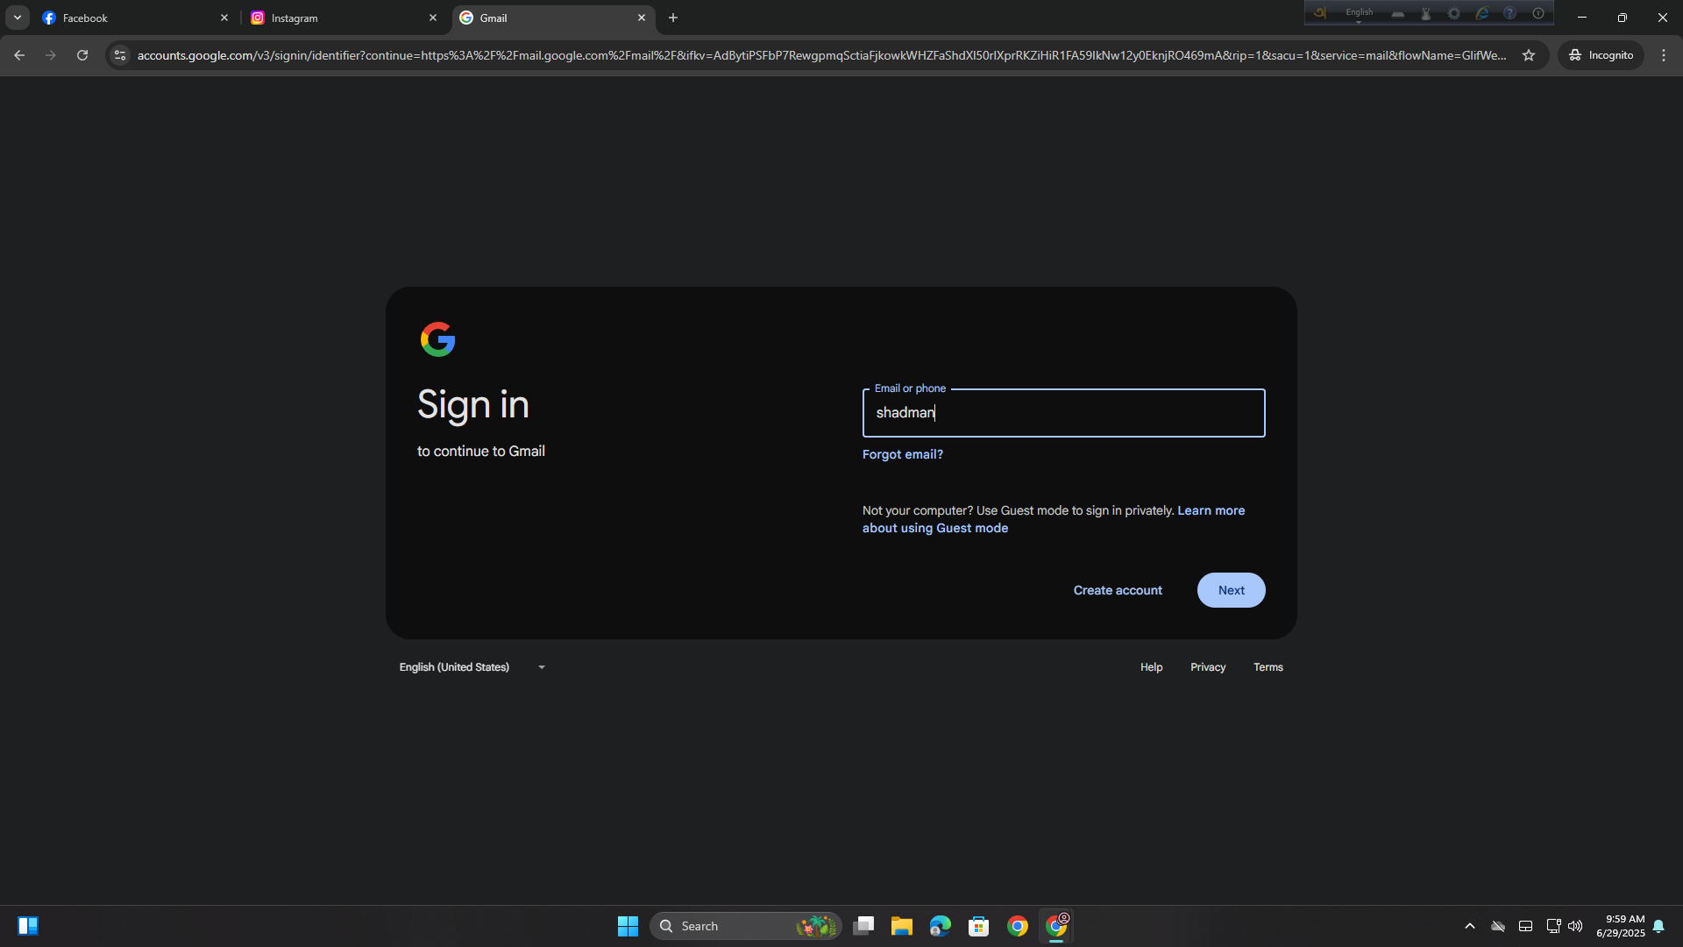1683x947 pixels.
Task: View site information icon
Action: pos(120,55)
